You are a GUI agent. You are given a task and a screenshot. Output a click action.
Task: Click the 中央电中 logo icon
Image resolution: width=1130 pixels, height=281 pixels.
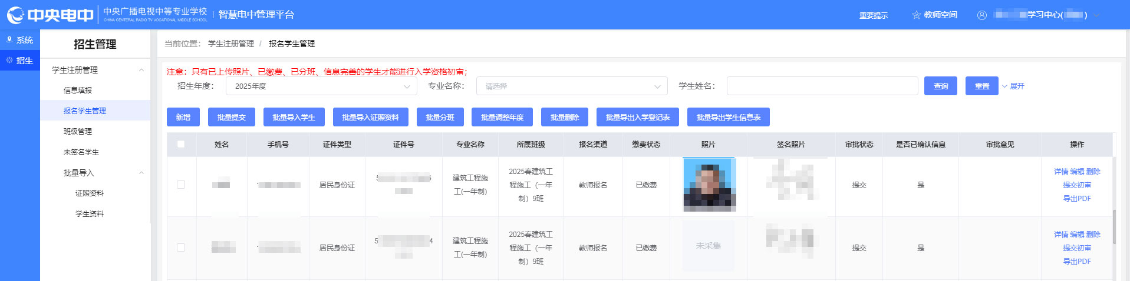tap(15, 15)
